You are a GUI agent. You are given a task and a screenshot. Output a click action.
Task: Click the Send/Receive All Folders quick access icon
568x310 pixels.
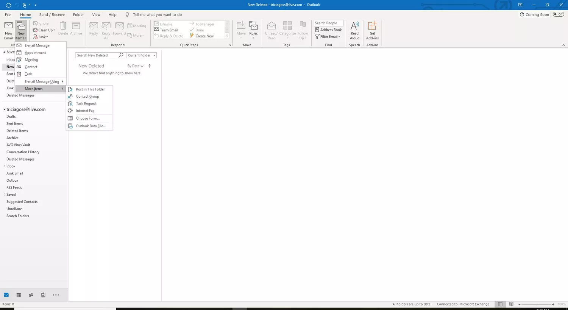[x=8, y=5]
